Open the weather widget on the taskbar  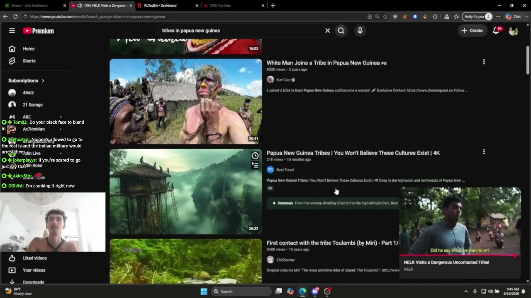tap(19, 291)
